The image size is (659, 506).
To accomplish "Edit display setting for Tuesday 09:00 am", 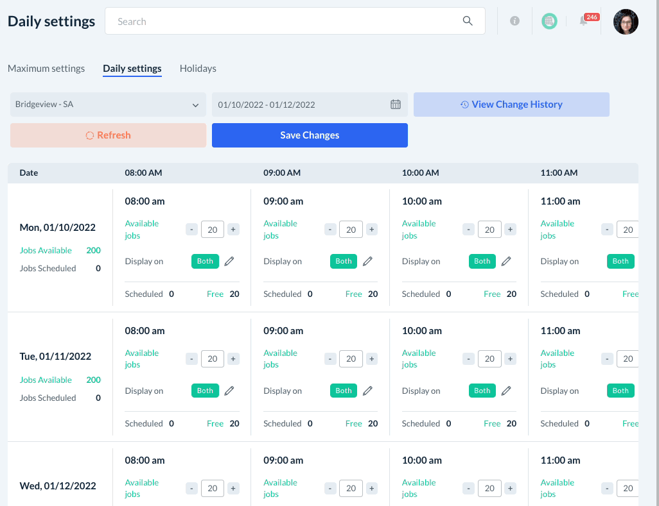I will click(367, 391).
